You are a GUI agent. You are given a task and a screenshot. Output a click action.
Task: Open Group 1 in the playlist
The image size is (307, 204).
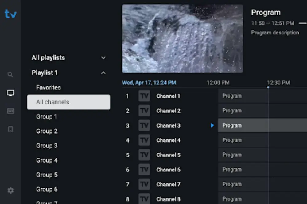pyautogui.click(x=47, y=117)
